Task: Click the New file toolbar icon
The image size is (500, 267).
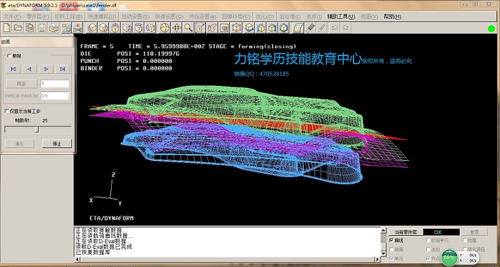Action: [7, 28]
